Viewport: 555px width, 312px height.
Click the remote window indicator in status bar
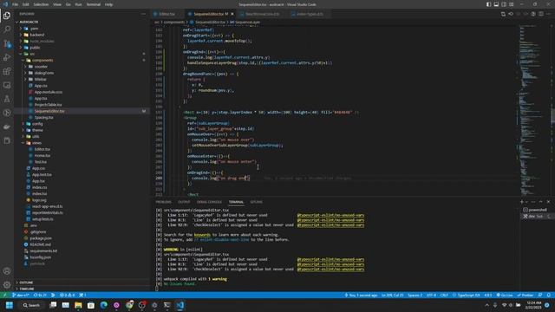coord(4,295)
